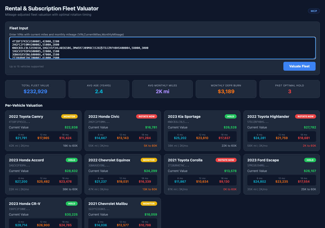Click the MCP badge
This screenshot has height=228, width=325.
tap(314, 11)
